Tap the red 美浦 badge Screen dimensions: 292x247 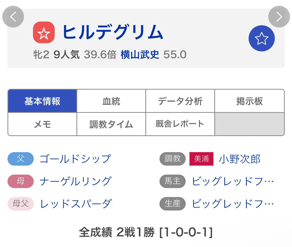pyautogui.click(x=201, y=159)
